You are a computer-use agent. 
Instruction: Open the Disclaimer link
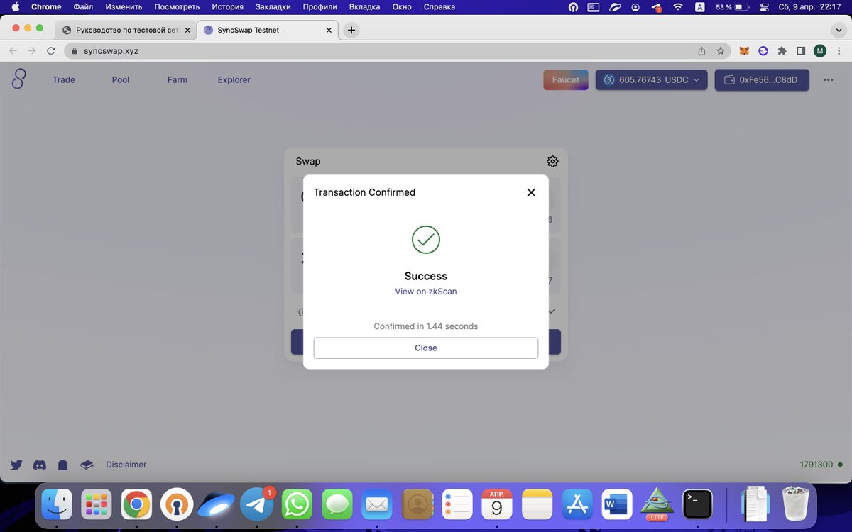(x=126, y=465)
